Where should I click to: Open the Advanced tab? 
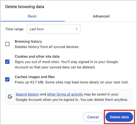[x=101, y=16]
